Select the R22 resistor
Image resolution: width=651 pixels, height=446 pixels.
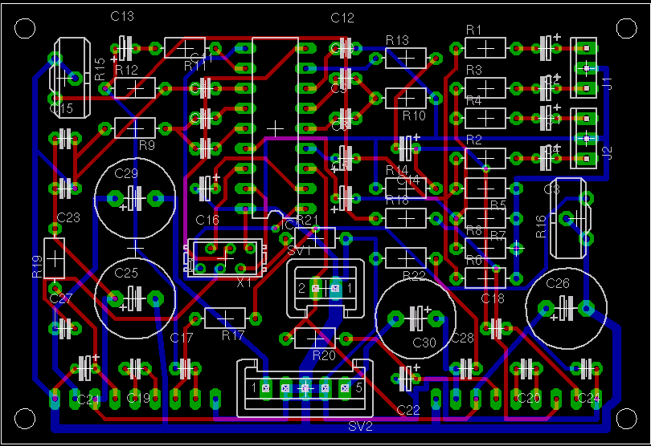(x=405, y=258)
